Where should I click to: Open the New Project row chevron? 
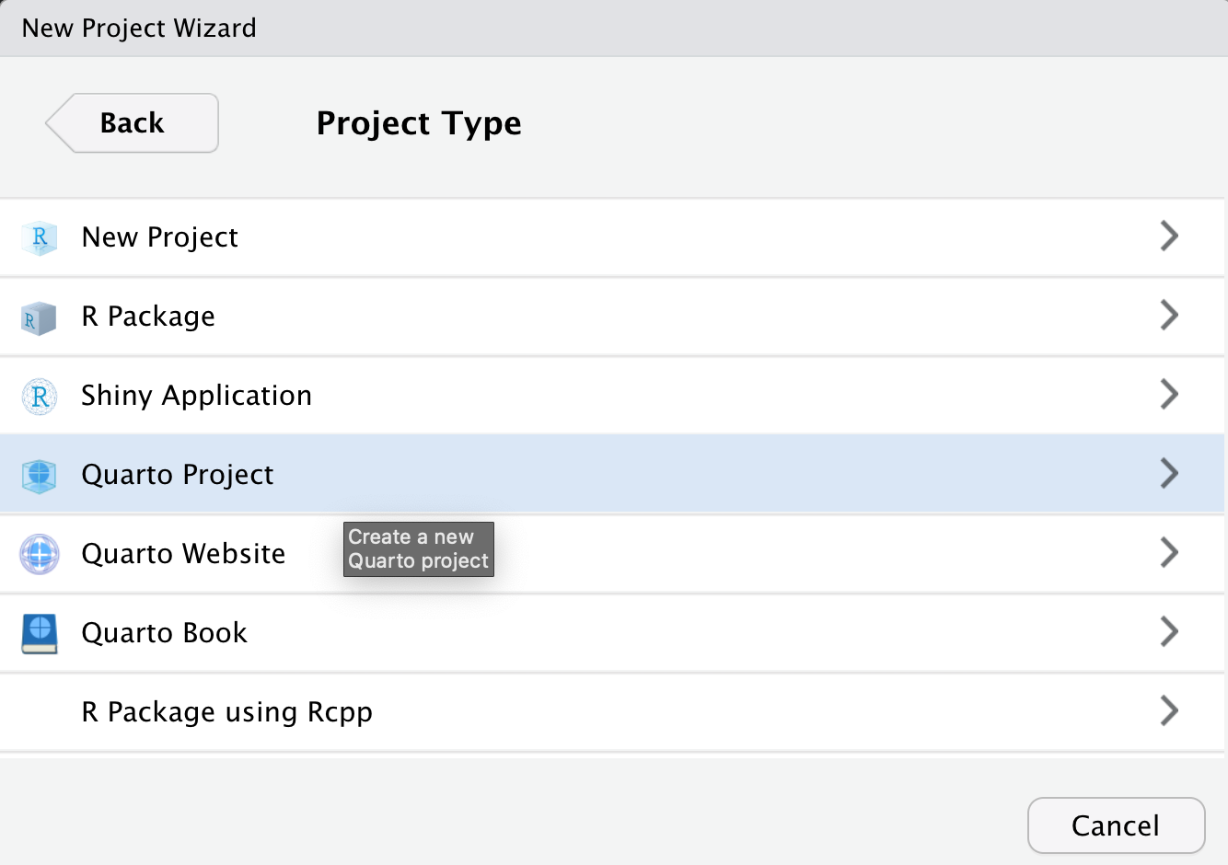[1169, 236]
